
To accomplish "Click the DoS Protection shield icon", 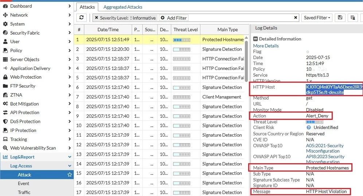I will [x=5, y=121].
